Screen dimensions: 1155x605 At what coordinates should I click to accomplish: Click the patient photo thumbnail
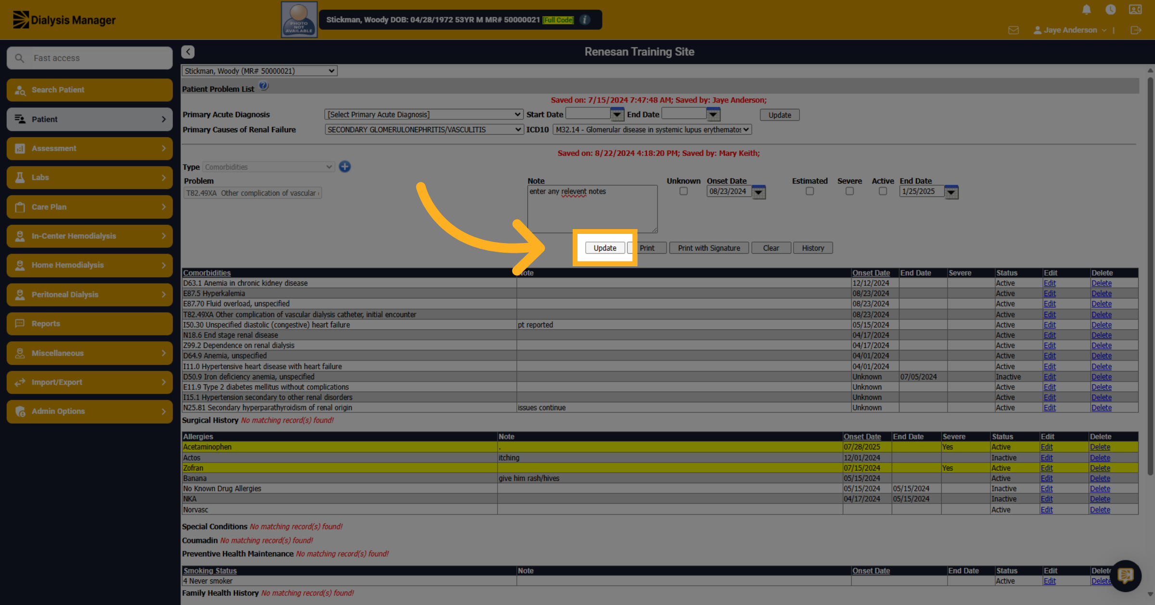pyautogui.click(x=299, y=20)
